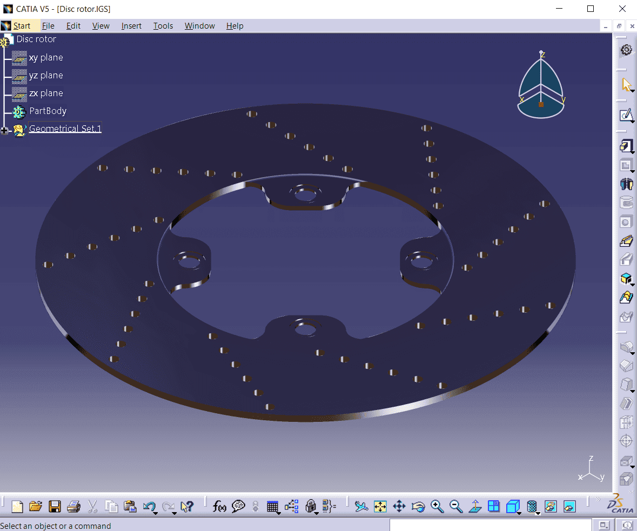Click the Pad tool icon
This screenshot has width=637, height=531.
[x=626, y=146]
